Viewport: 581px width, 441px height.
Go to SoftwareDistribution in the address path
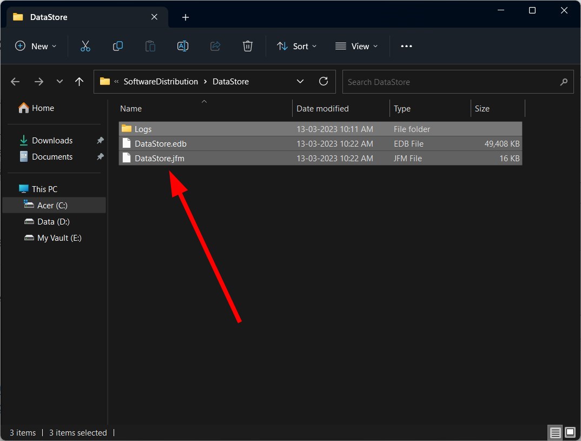coord(161,82)
